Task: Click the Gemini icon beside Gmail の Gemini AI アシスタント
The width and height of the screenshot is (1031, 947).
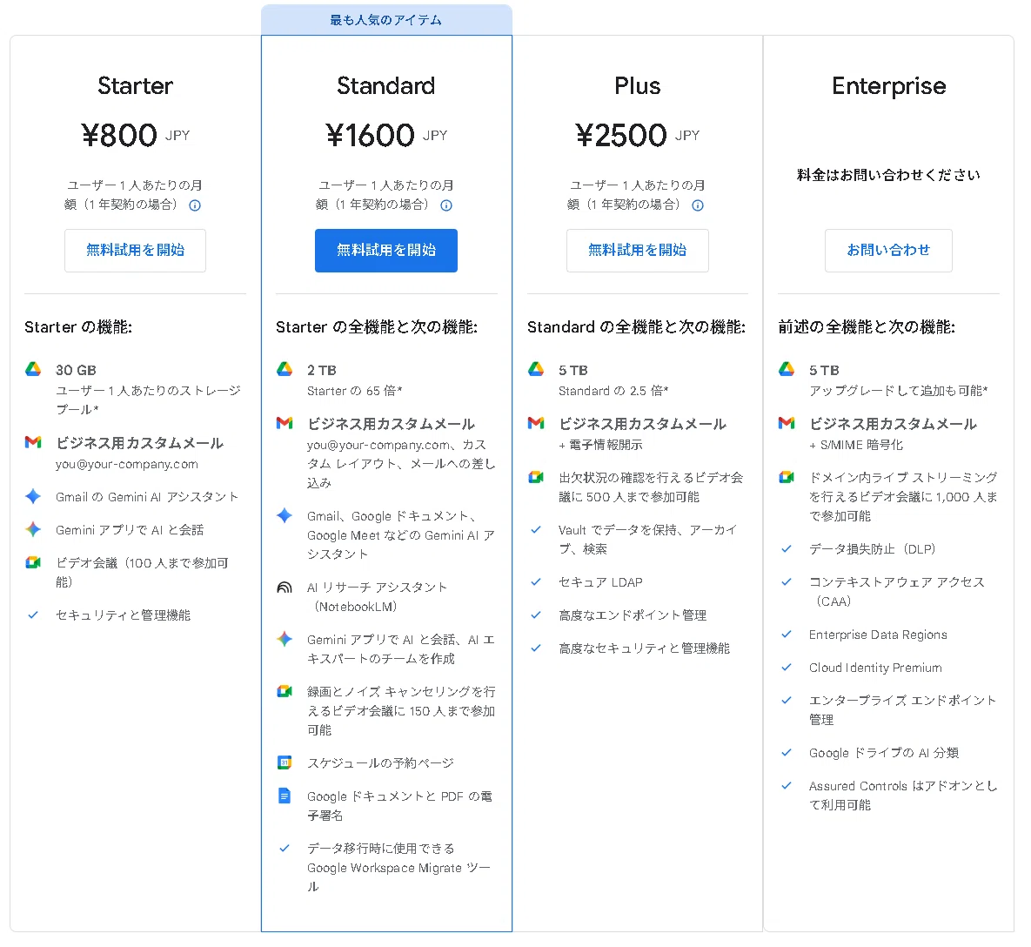Action: 33,496
